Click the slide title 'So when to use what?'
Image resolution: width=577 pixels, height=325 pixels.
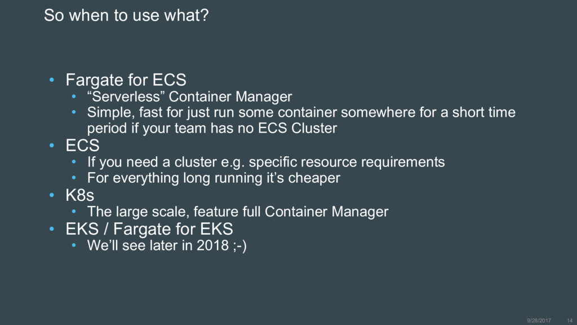click(126, 15)
